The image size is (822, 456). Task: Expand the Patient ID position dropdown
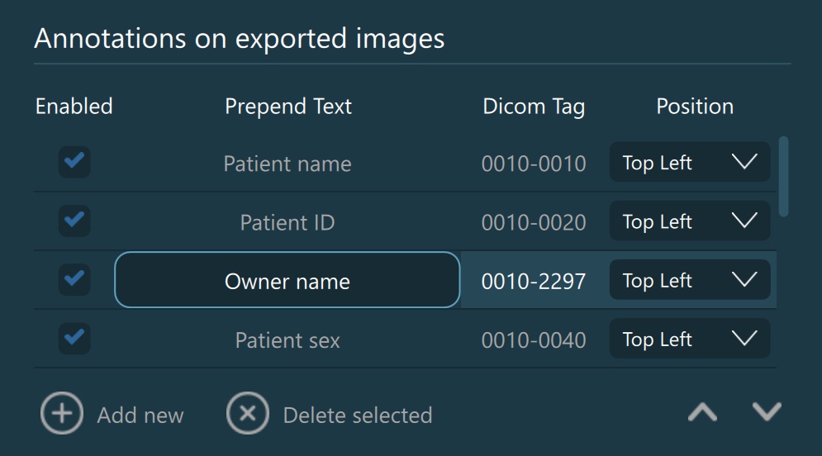click(690, 221)
